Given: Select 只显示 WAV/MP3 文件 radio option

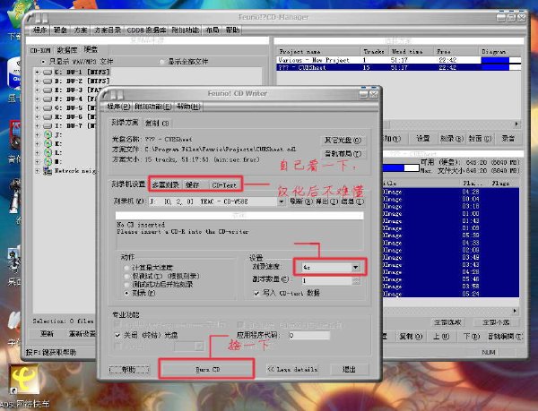Looking at the screenshot, I should click(x=43, y=62).
